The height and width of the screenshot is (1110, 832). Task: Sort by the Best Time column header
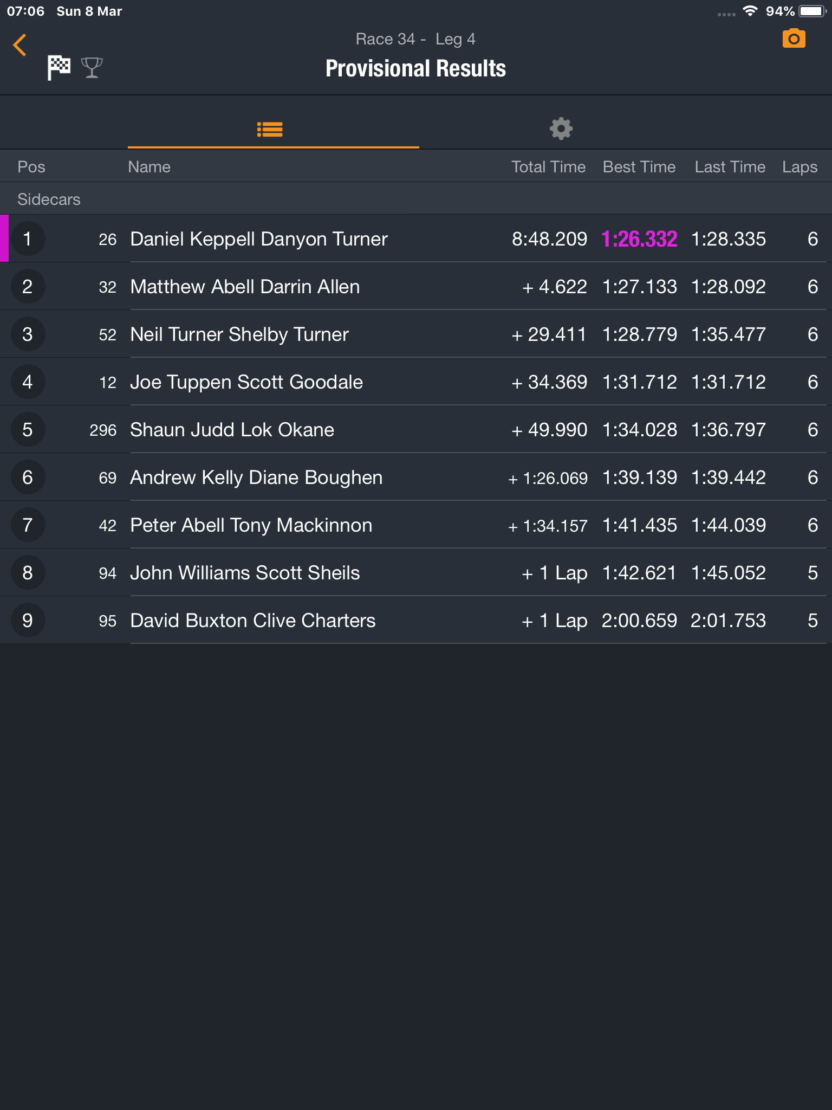(639, 167)
